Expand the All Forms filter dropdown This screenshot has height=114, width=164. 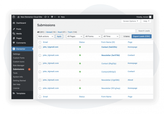click(93, 36)
